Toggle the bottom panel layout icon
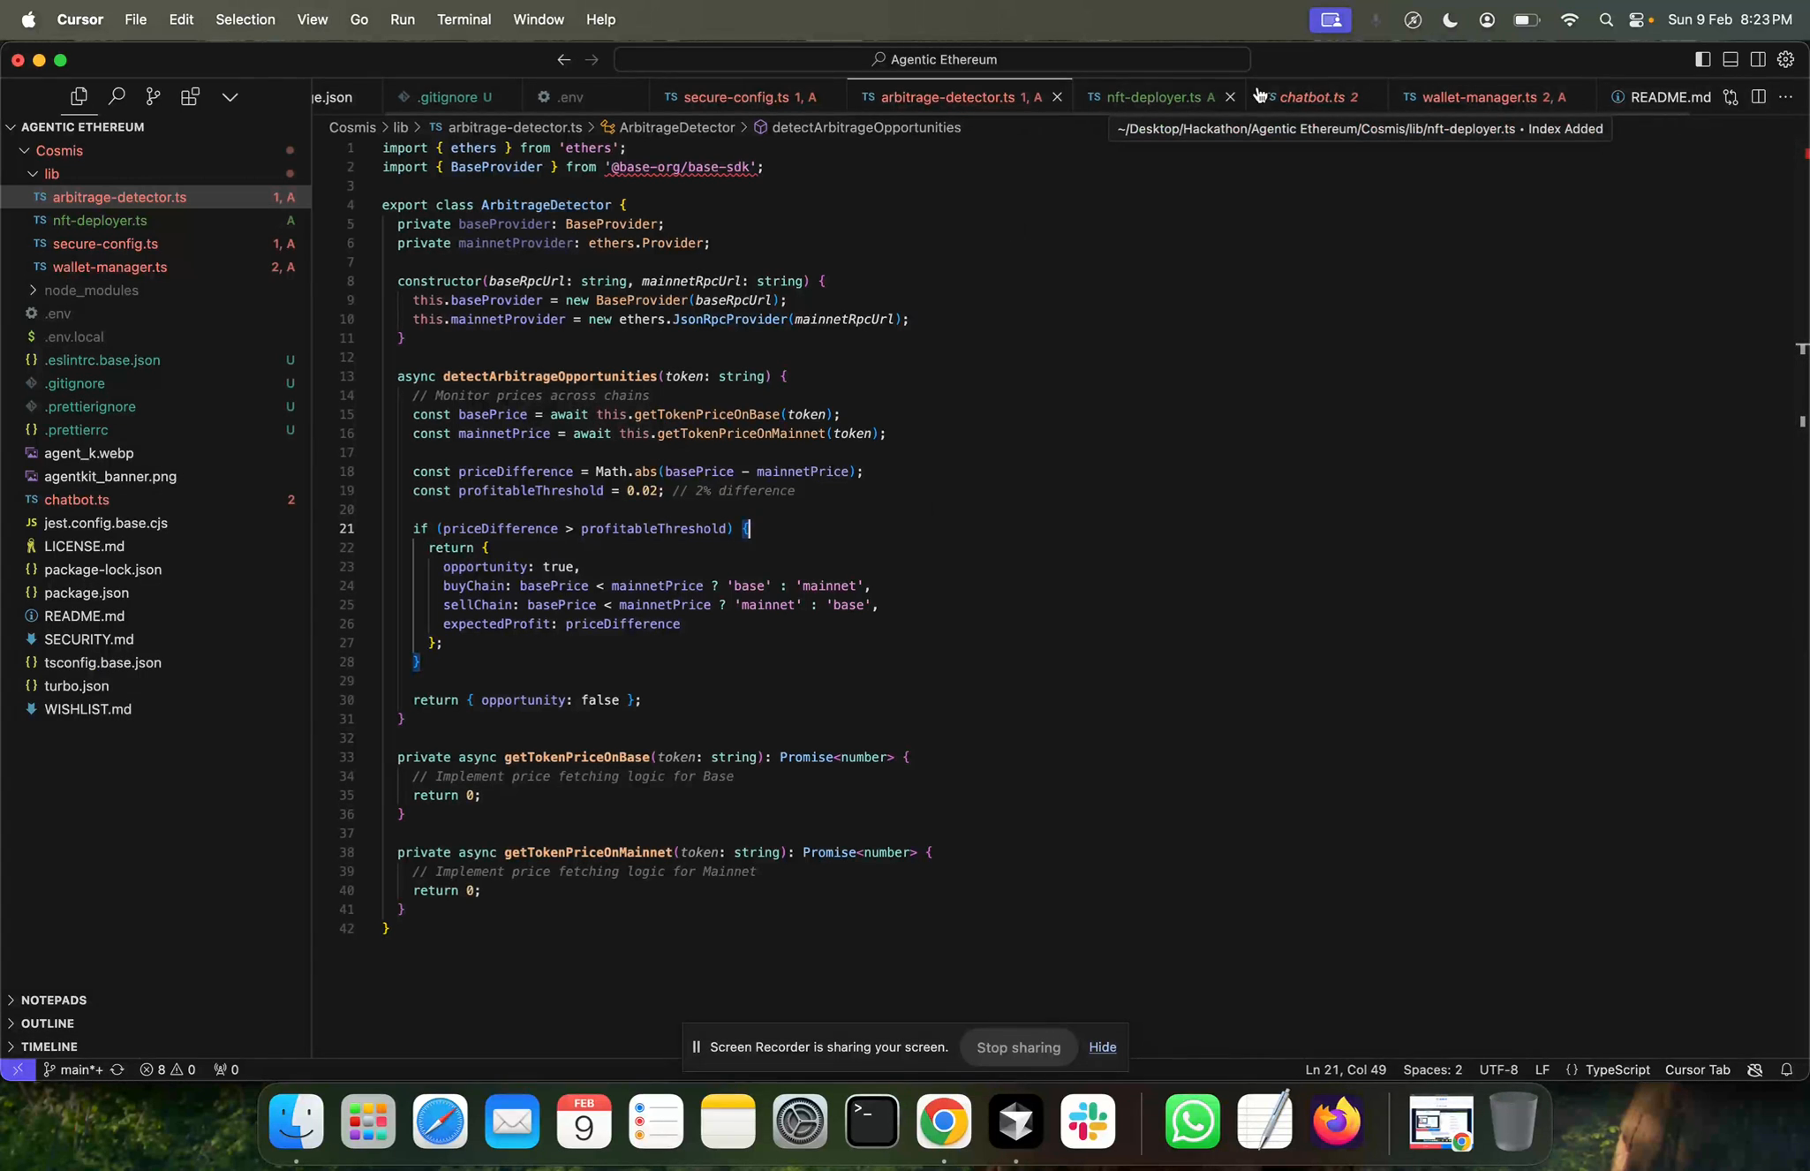Viewport: 1810px width, 1171px height. tap(1731, 59)
